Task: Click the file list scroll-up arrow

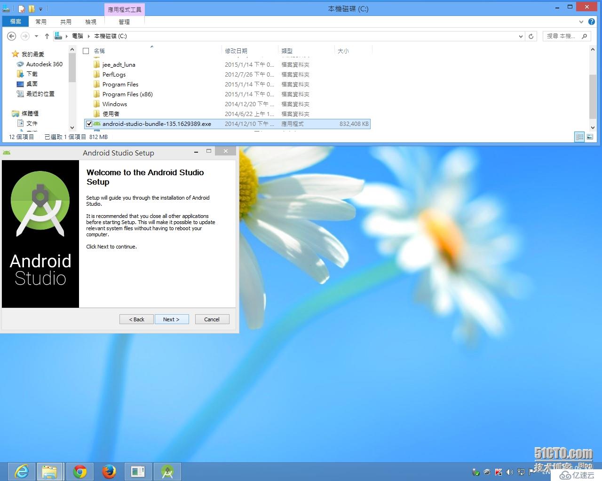Action: 593,49
